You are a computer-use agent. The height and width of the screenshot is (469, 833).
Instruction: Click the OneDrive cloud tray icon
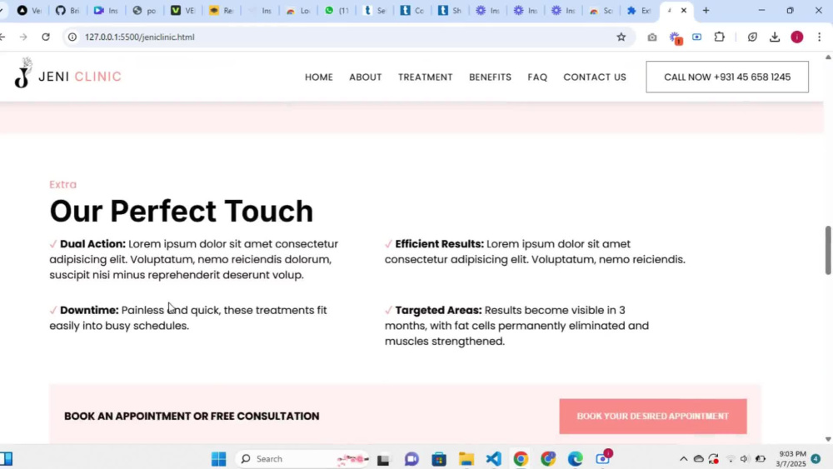(699, 459)
